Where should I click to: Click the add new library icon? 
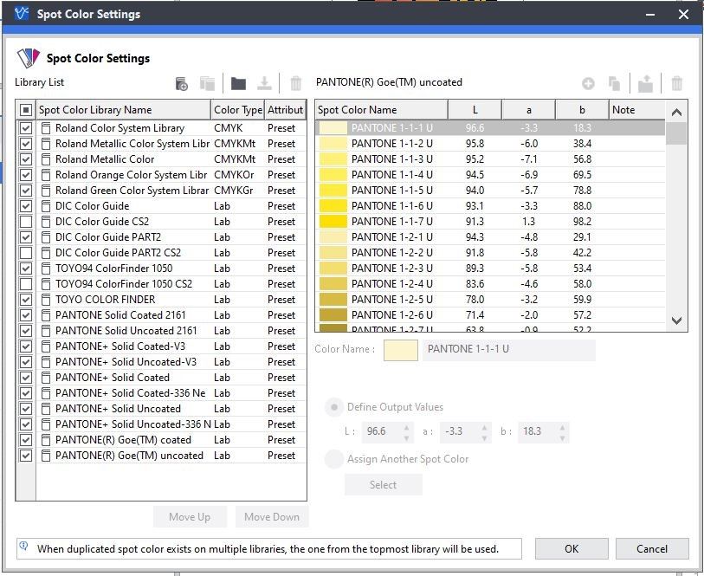pyautogui.click(x=181, y=83)
